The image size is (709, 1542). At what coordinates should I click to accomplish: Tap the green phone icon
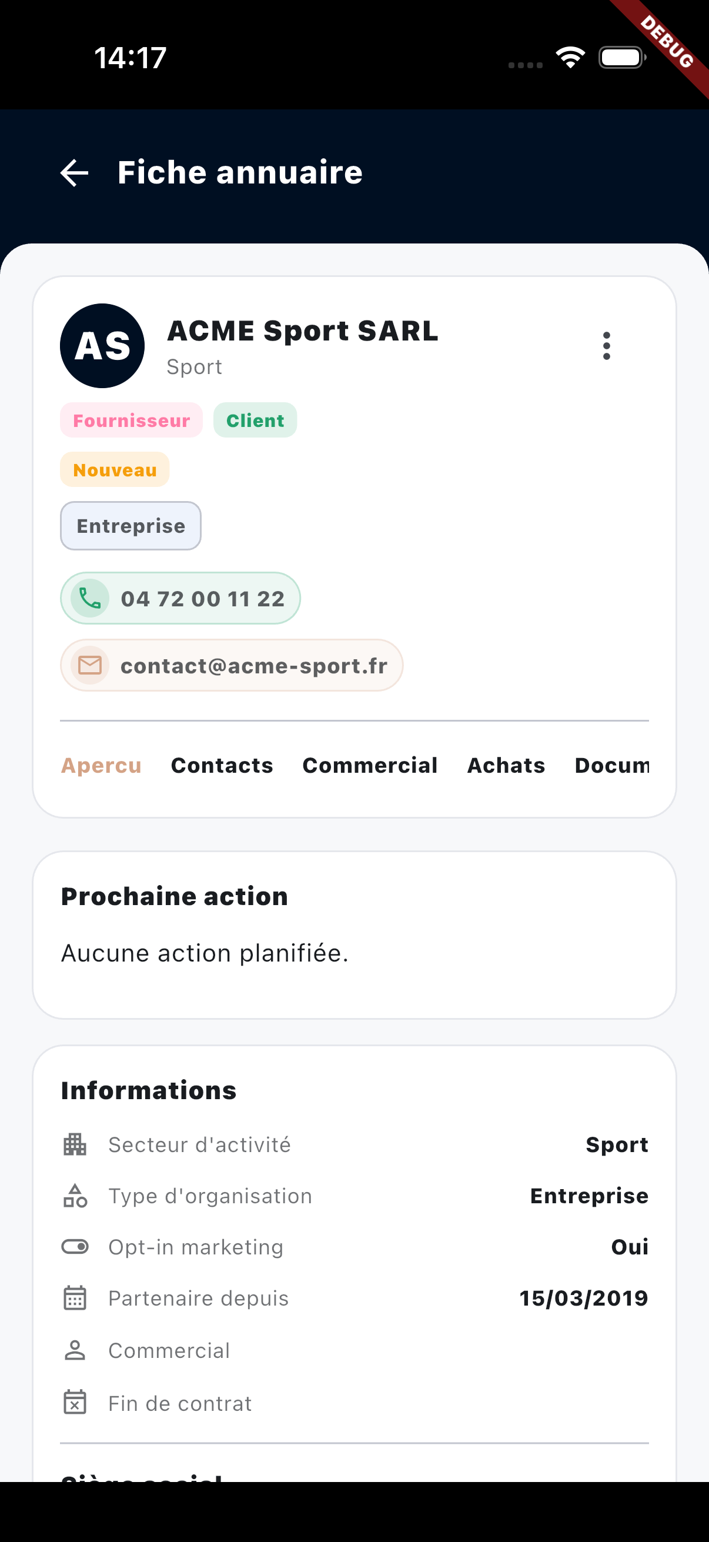tap(90, 598)
